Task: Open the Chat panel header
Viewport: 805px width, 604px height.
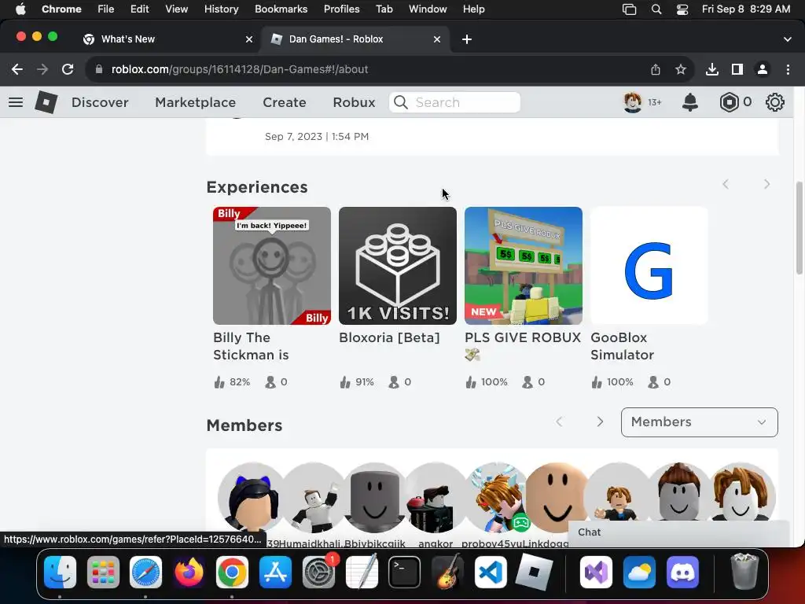Action: pos(678,532)
